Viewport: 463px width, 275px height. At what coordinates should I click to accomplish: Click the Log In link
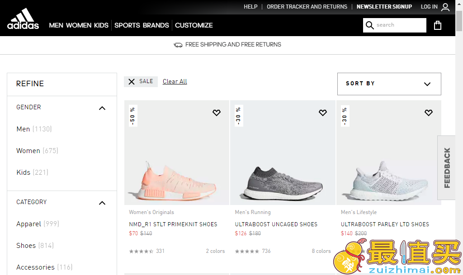pos(429,7)
